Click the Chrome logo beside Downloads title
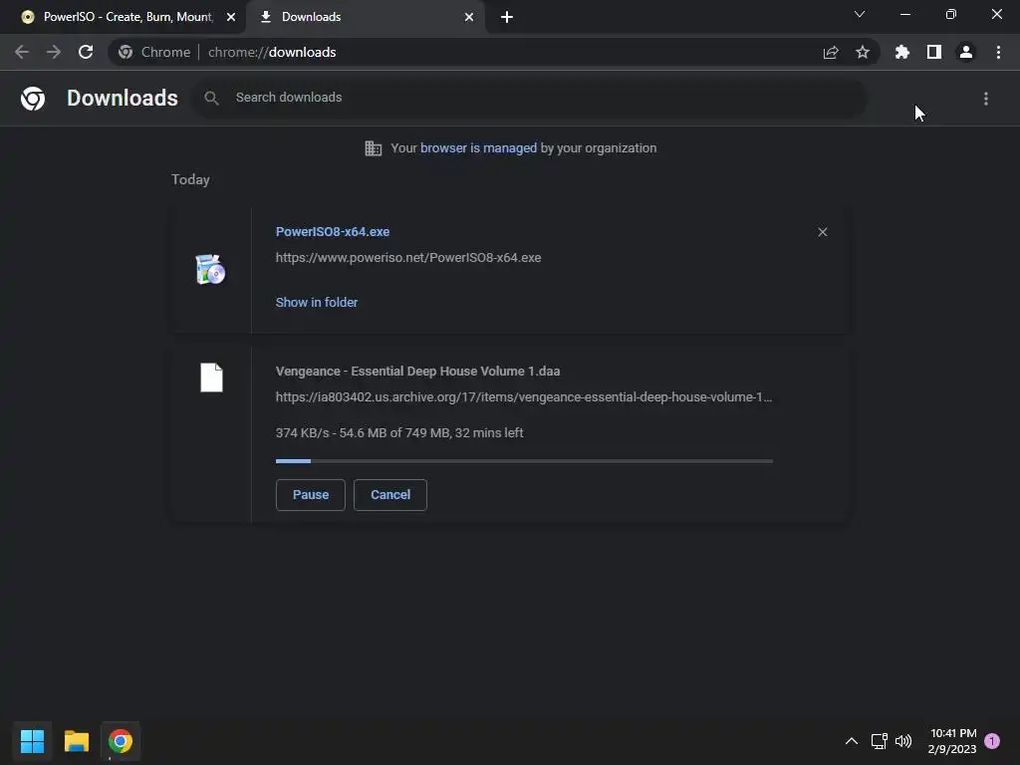This screenshot has height=765, width=1020. pyautogui.click(x=33, y=99)
